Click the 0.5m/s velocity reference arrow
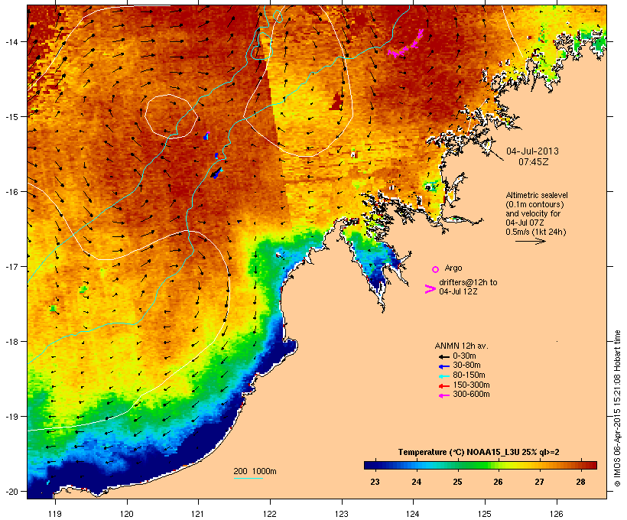The width and height of the screenshot is (627, 520). pos(530,241)
